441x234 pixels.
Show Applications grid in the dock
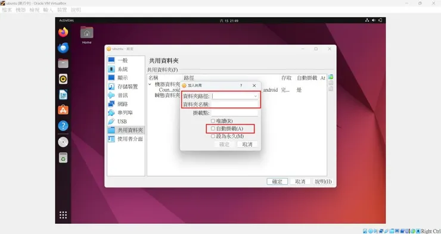[x=63, y=215]
